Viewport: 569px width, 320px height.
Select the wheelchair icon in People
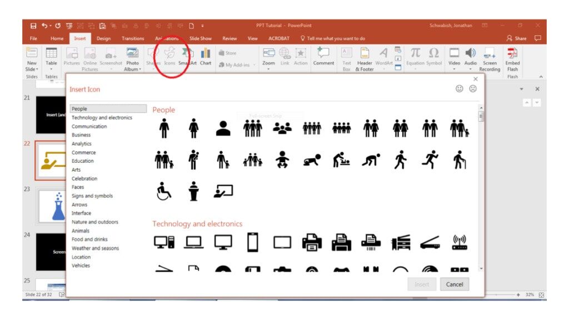coord(163,189)
